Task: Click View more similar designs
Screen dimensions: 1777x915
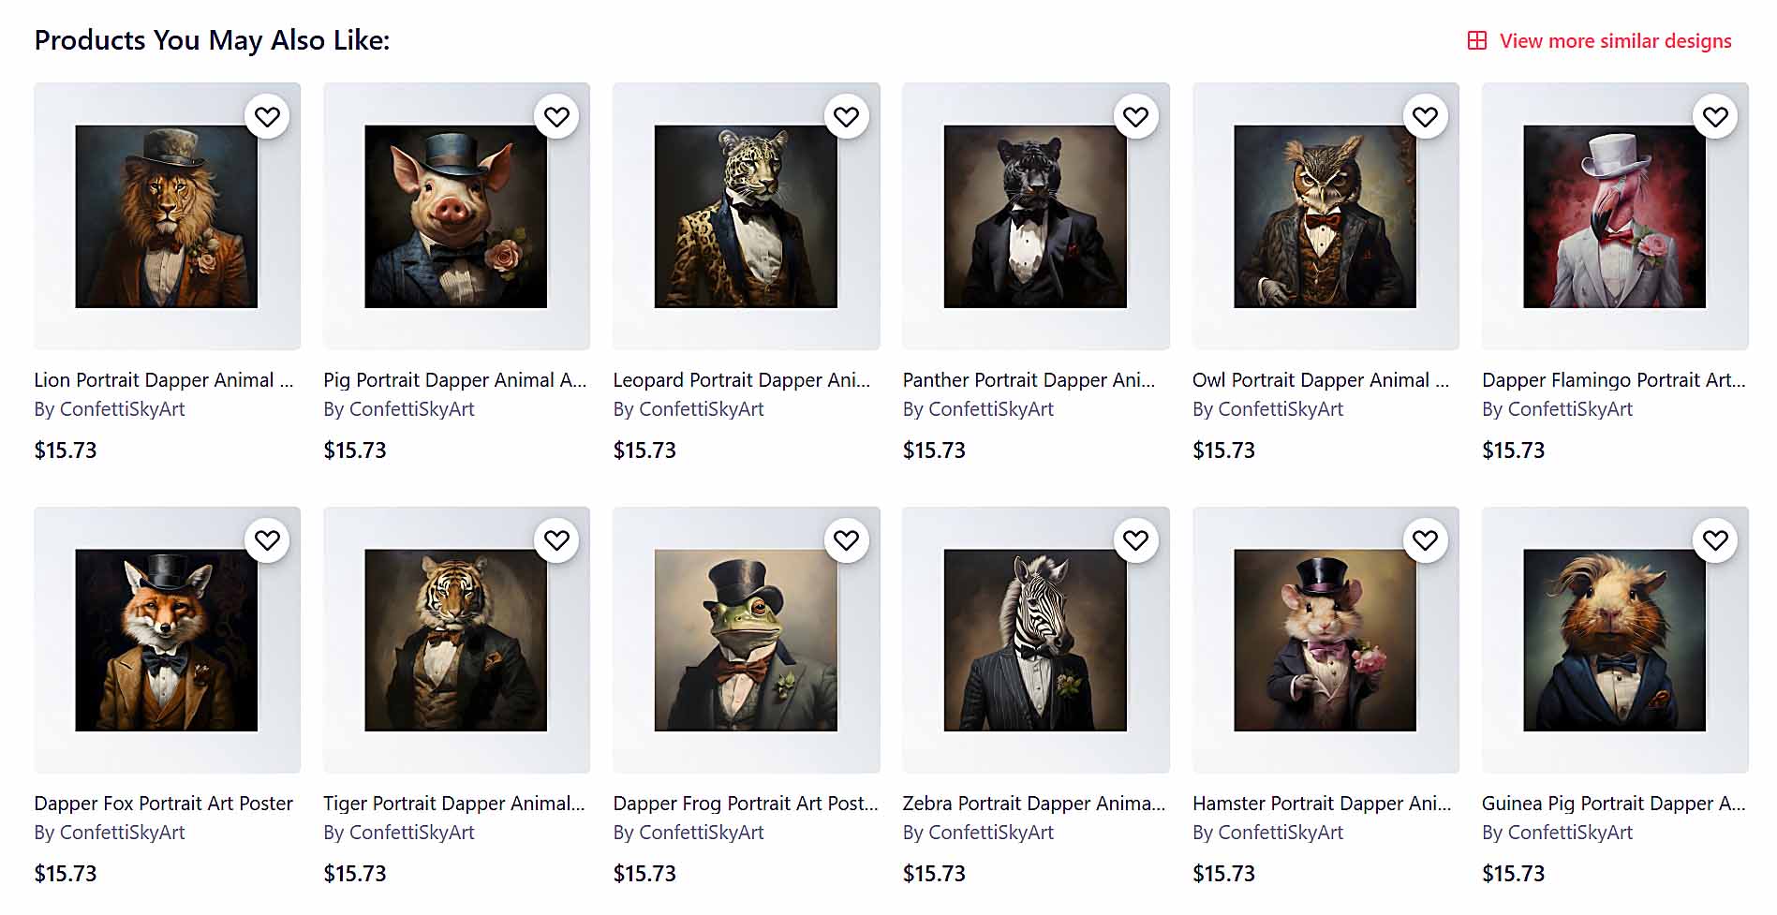Action: click(x=1615, y=41)
